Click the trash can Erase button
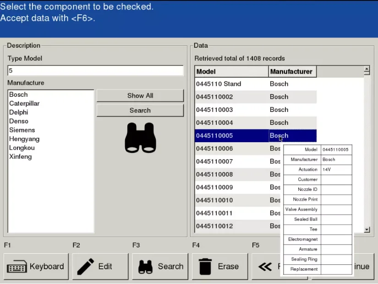Screen dimensions: 378x284 pyautogui.click(x=220, y=267)
